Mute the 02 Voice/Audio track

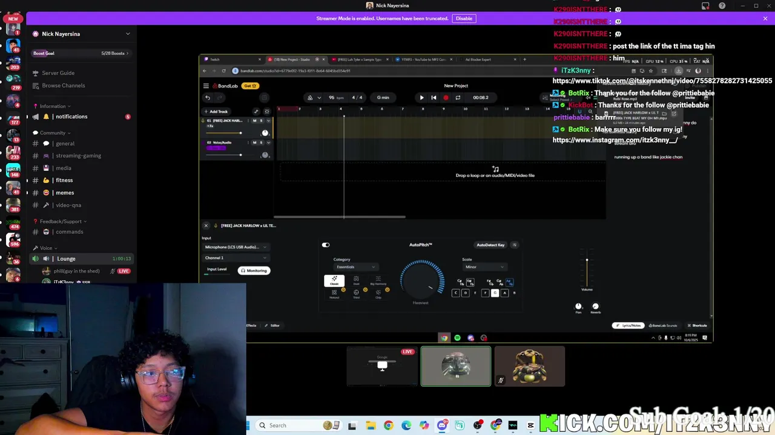pyautogui.click(x=254, y=142)
